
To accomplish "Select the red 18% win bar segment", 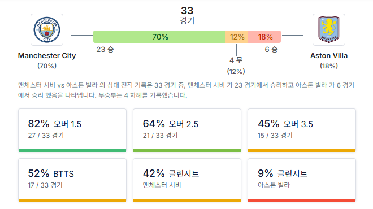I will [x=264, y=37].
